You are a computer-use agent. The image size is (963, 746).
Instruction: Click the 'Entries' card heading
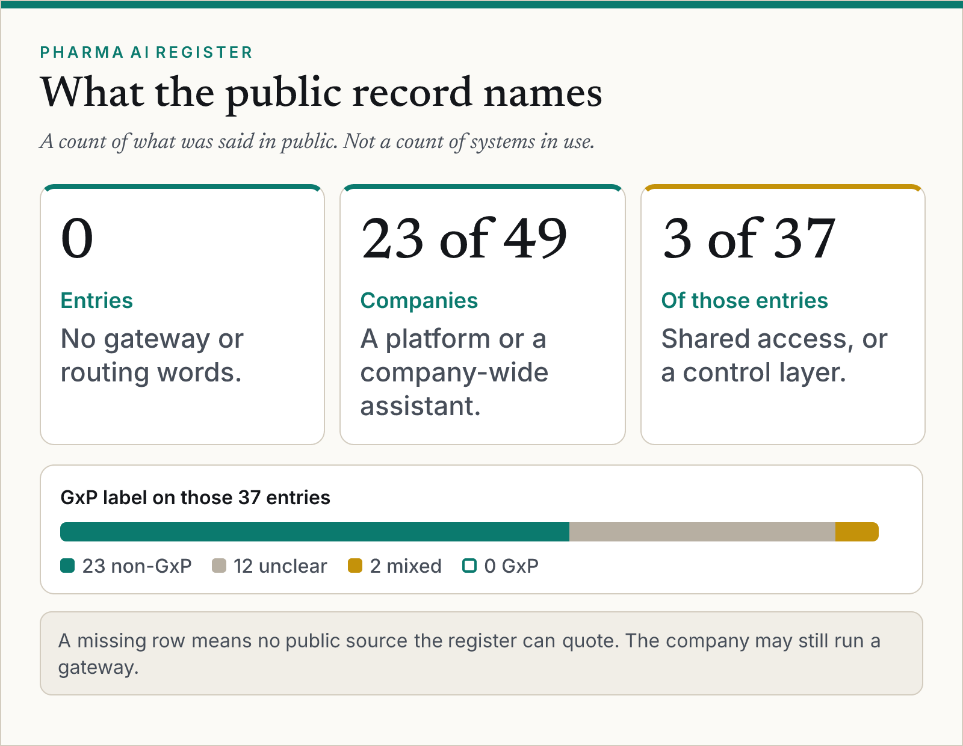[x=97, y=300]
